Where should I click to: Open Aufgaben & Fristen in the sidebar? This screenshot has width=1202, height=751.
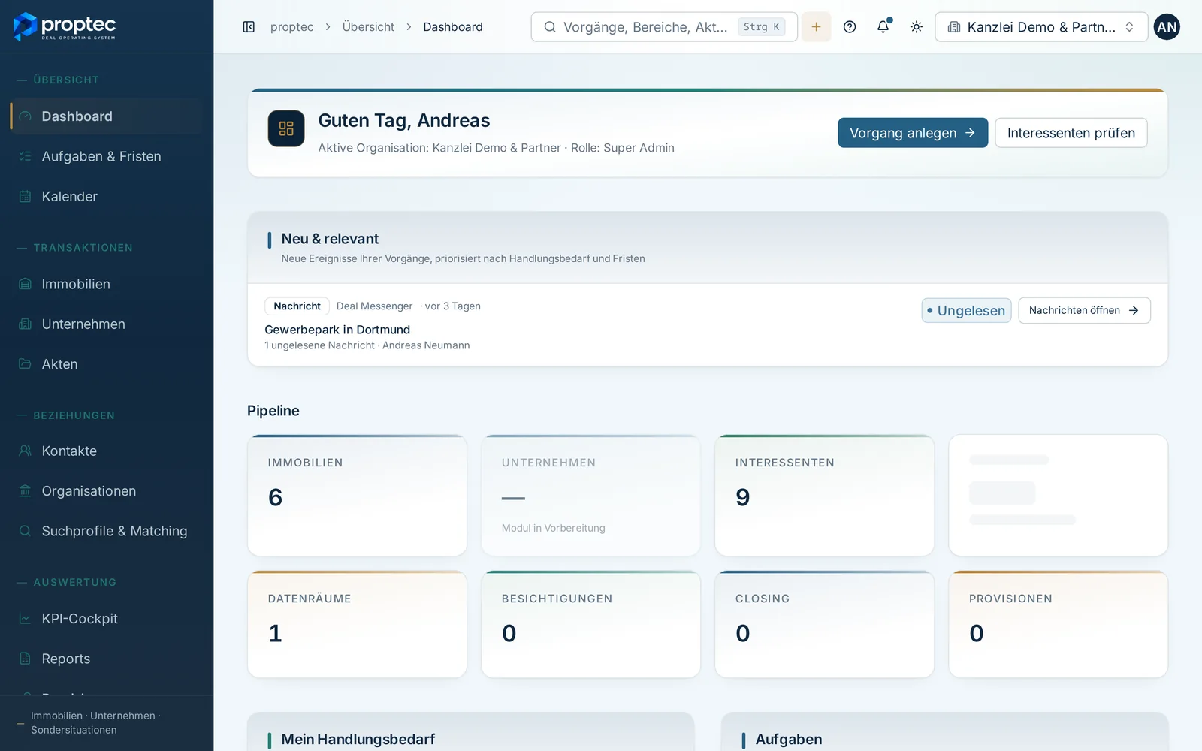[x=107, y=156]
